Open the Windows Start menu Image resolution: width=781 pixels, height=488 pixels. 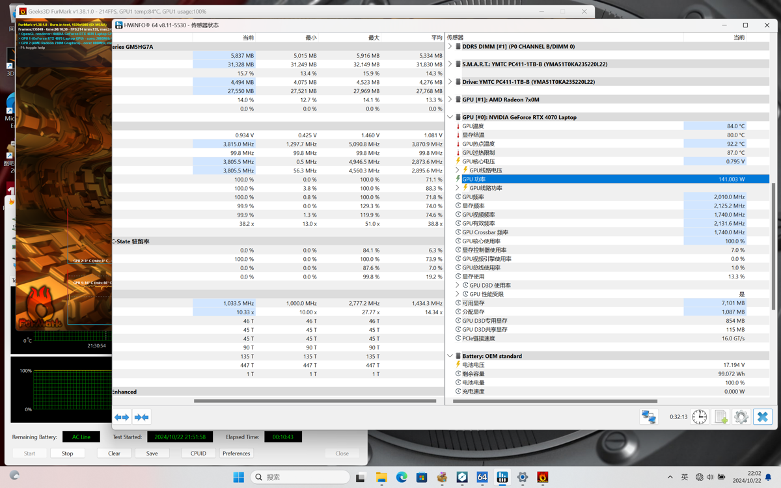(x=239, y=477)
